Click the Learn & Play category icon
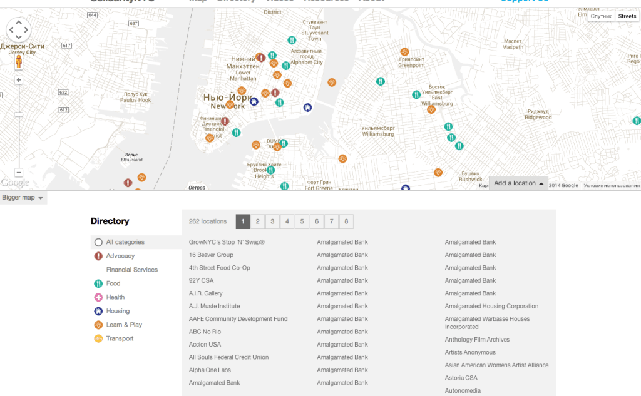Screen dimensions: 641x396 tap(98, 325)
